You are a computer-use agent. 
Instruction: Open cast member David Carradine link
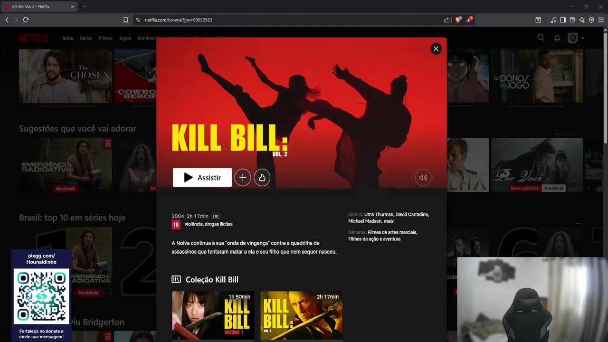coord(412,215)
